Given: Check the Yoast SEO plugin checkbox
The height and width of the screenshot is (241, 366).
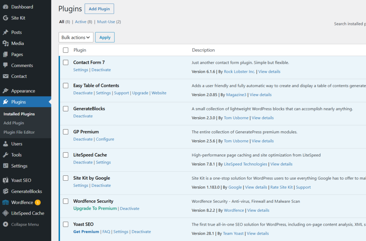Looking at the screenshot, I should tap(66, 224).
